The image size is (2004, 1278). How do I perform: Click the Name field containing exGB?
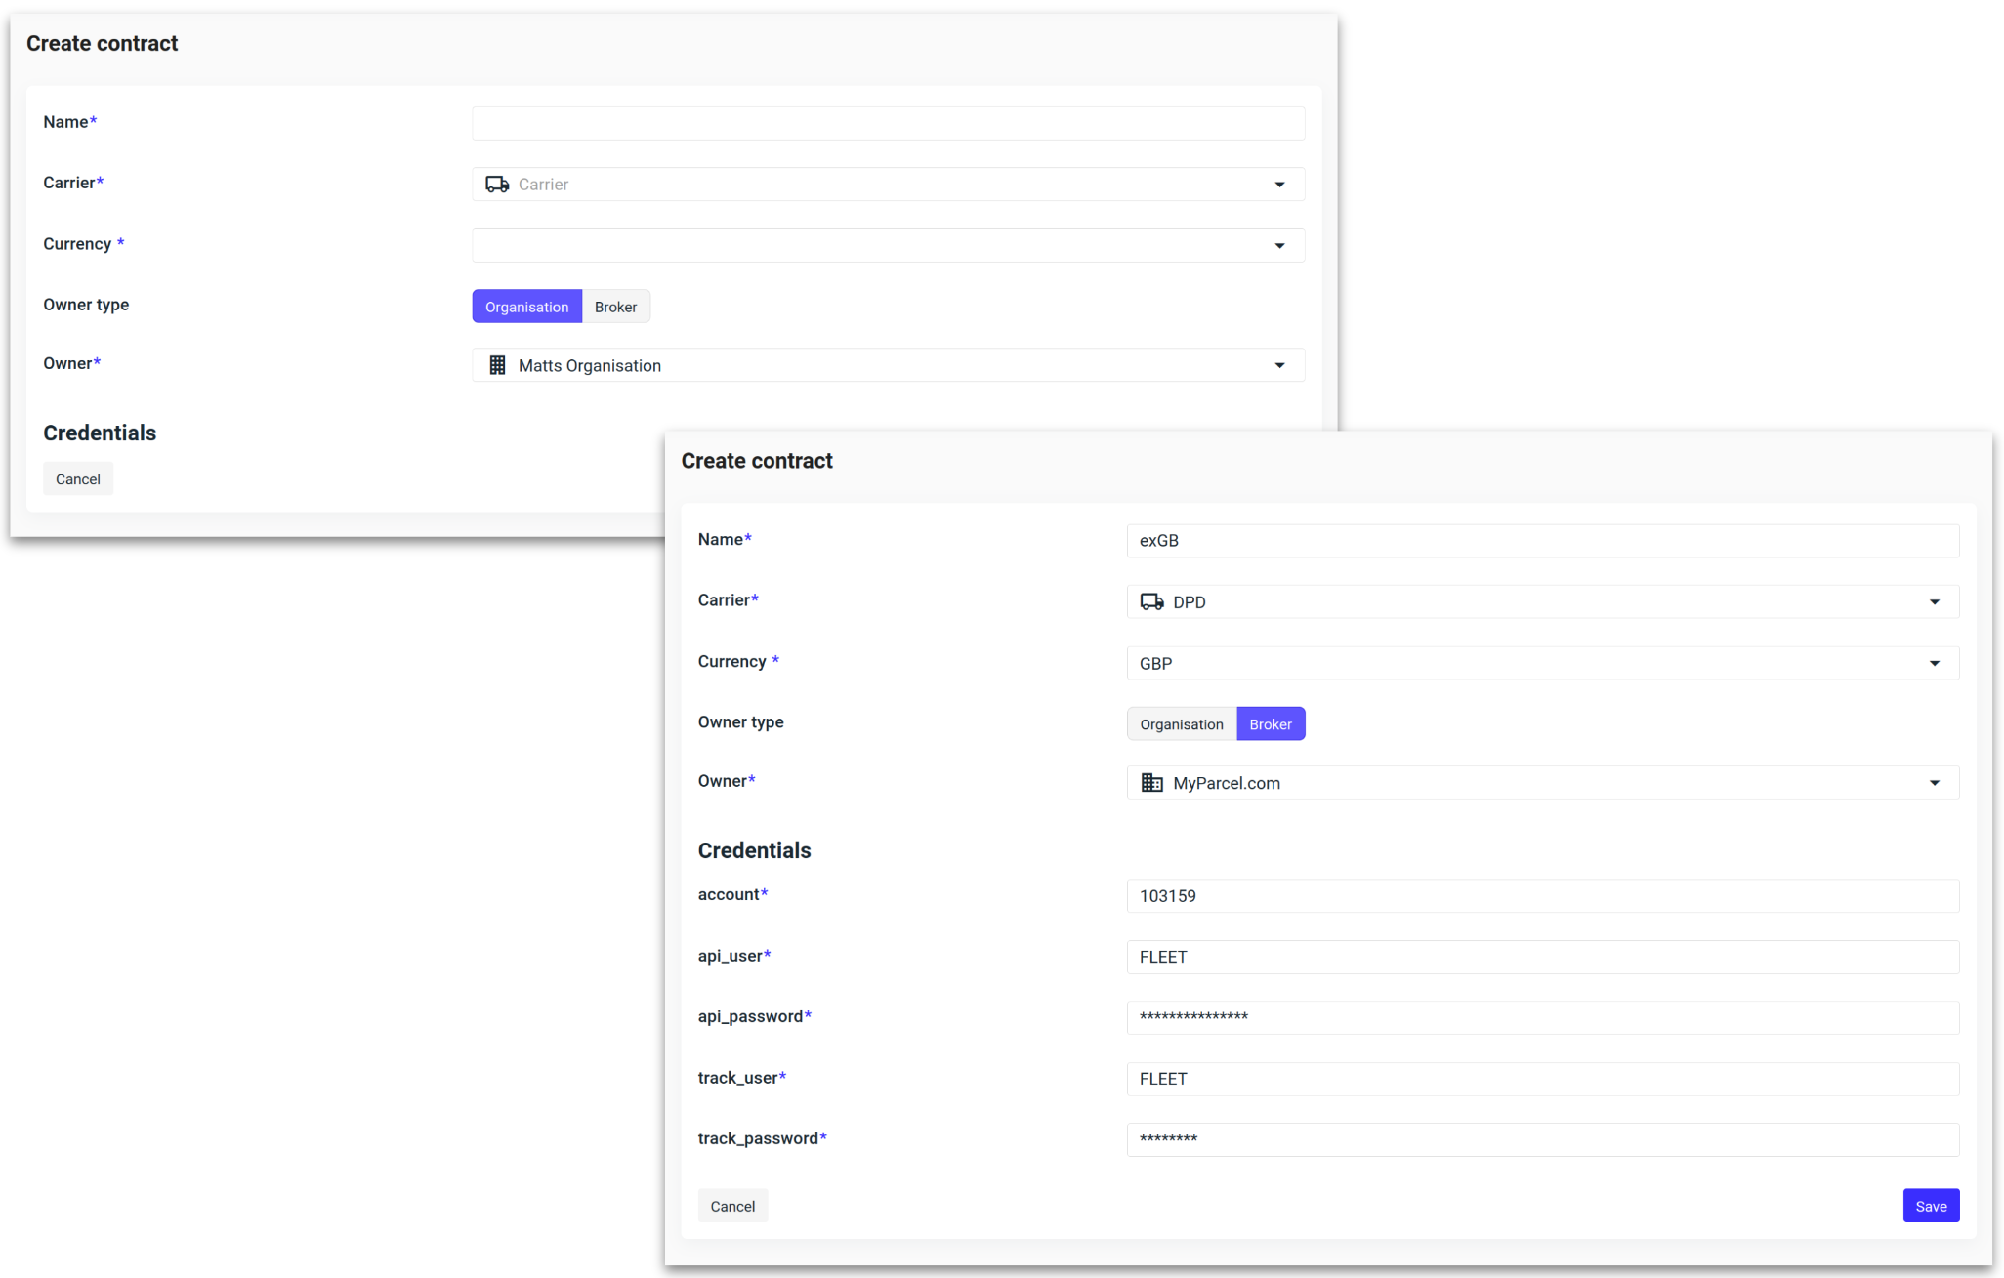1543,541
